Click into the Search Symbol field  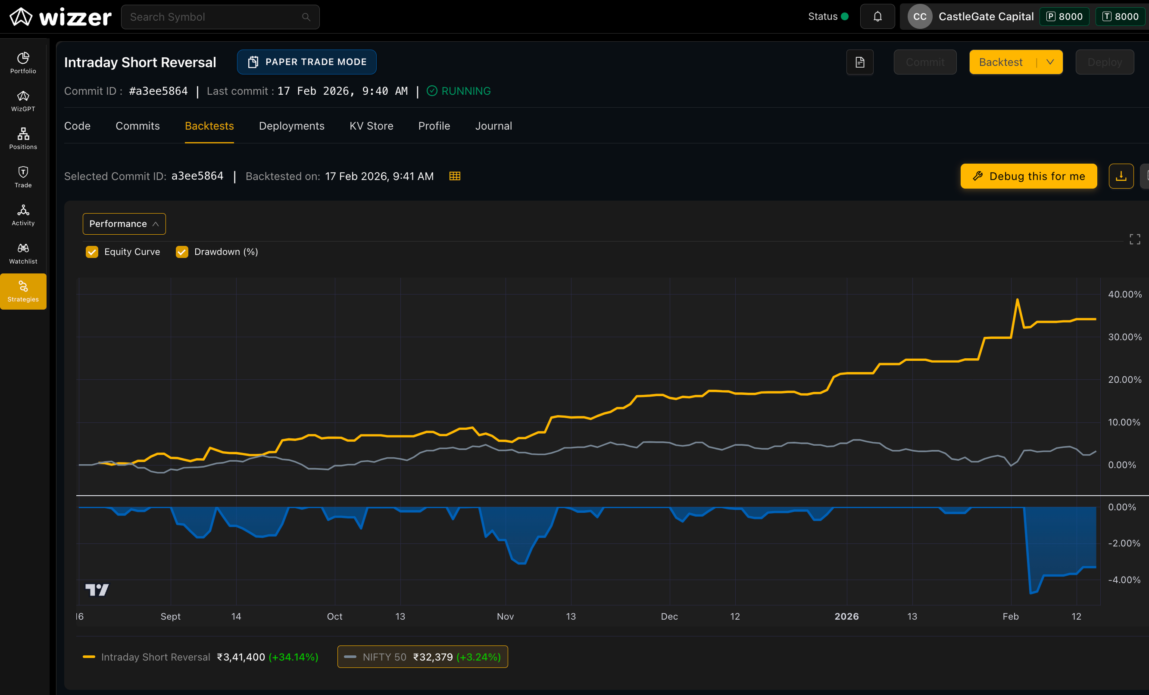point(220,17)
